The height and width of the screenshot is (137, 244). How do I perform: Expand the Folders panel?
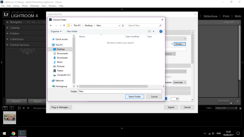pos(7,33)
